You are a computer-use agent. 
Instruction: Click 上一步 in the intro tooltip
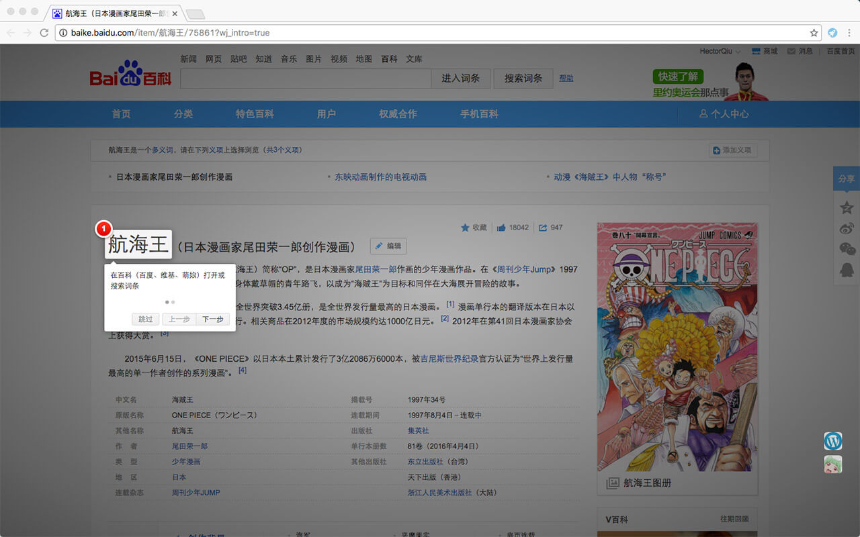point(179,320)
